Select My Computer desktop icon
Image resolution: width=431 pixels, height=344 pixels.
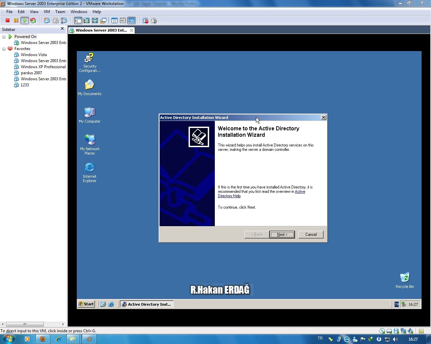tap(90, 115)
